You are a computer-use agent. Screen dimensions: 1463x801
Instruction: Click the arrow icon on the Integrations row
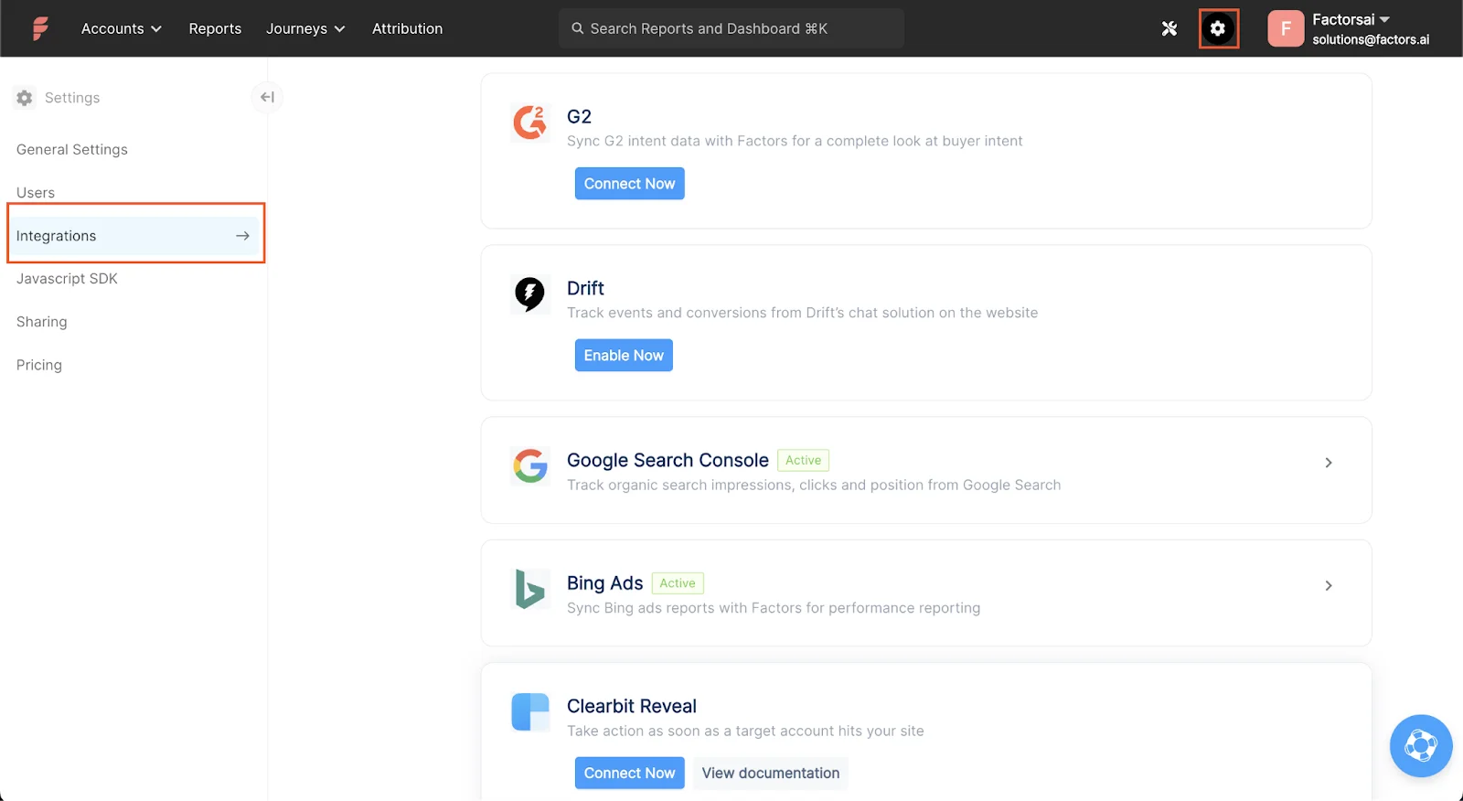(242, 236)
